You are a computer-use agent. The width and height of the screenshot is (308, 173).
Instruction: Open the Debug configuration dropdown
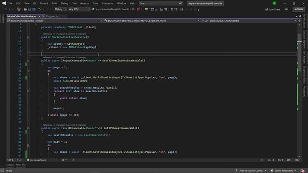click(x=60, y=9)
